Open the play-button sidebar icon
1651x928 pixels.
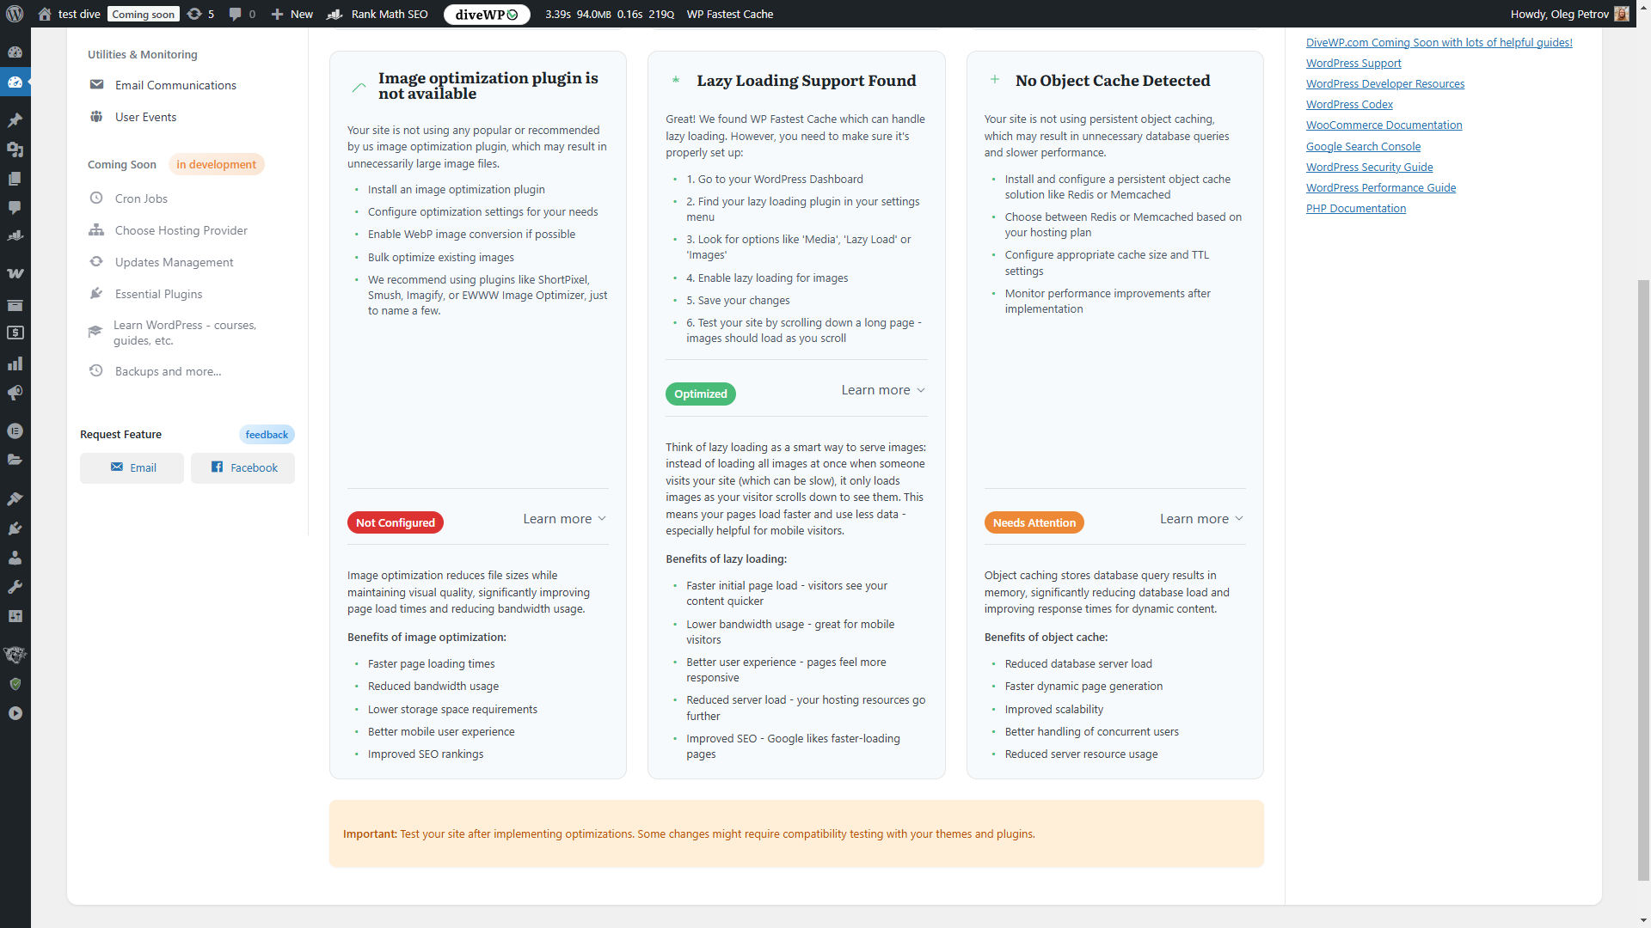pyautogui.click(x=15, y=713)
